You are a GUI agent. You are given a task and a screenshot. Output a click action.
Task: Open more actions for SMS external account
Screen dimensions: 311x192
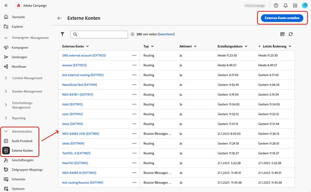tap(134, 55)
